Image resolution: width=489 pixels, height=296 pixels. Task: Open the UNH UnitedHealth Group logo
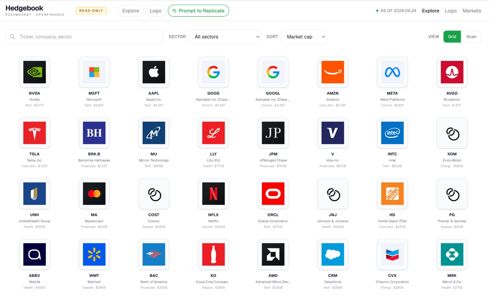click(x=34, y=193)
